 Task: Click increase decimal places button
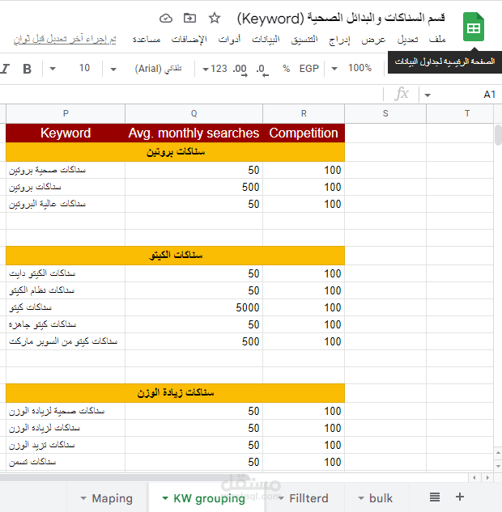pos(240,70)
